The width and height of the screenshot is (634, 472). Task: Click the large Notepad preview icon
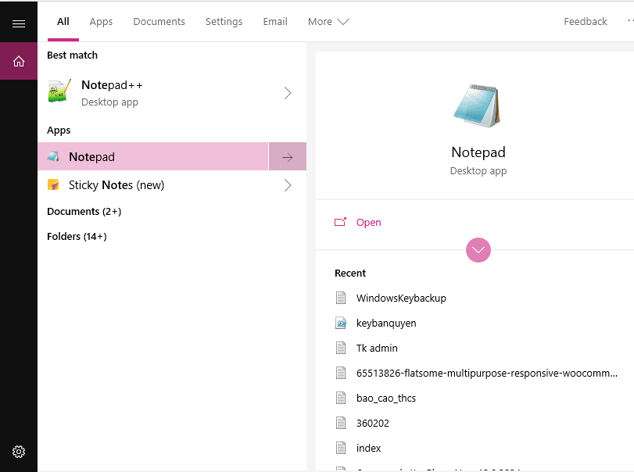(x=478, y=105)
